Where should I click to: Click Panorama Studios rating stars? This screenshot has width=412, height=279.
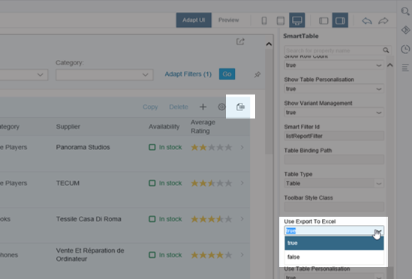coord(212,148)
